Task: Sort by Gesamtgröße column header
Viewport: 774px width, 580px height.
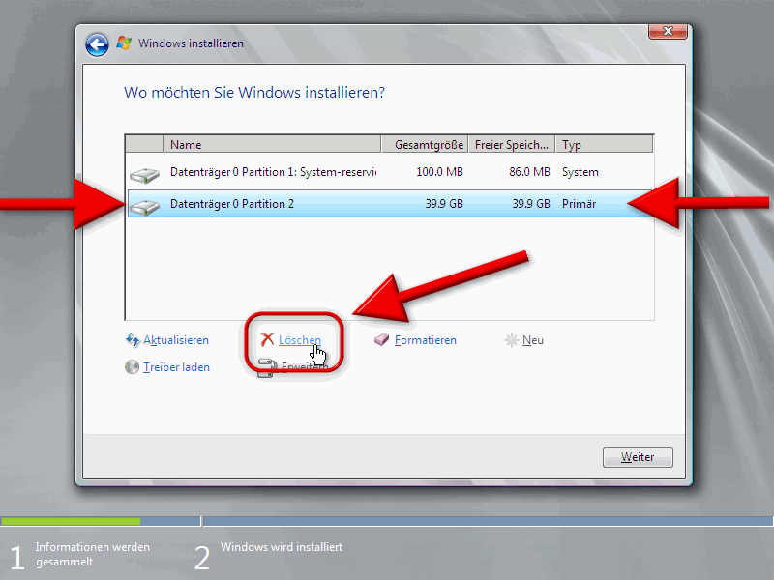Action: coord(425,144)
